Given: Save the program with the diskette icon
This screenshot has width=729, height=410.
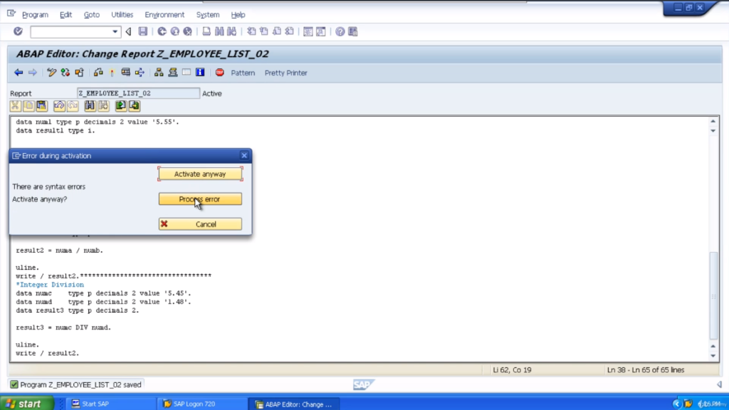Looking at the screenshot, I should click(x=142, y=31).
